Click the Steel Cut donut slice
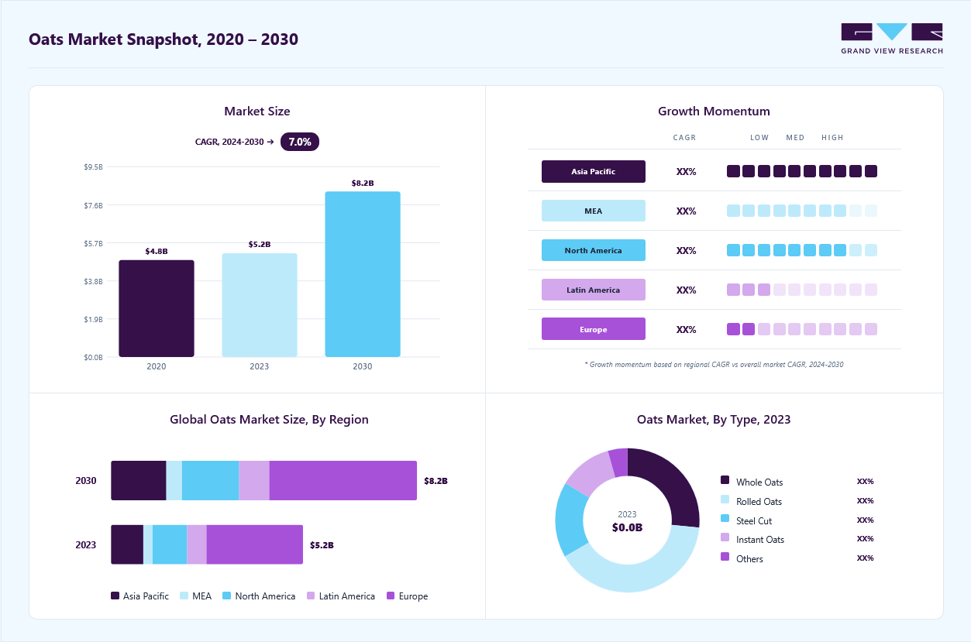This screenshot has width=971, height=642. [568, 518]
